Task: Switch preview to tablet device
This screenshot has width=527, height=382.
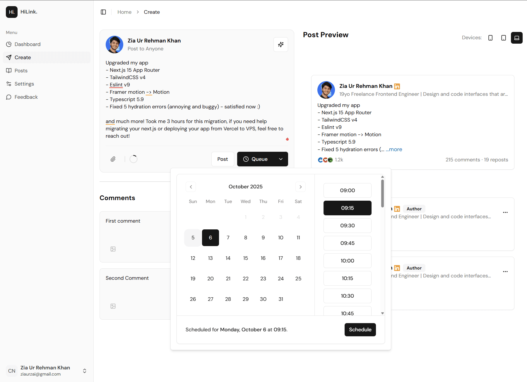Action: (504, 38)
